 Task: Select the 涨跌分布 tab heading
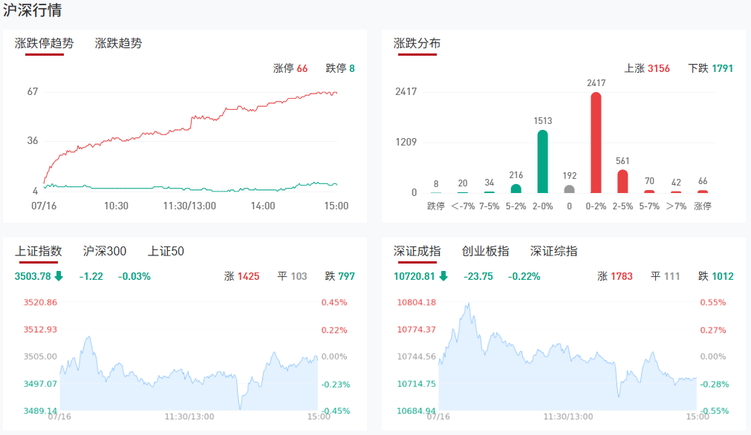(417, 43)
